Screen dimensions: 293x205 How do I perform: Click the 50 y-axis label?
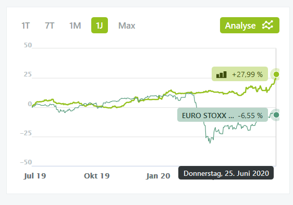point(28,45)
